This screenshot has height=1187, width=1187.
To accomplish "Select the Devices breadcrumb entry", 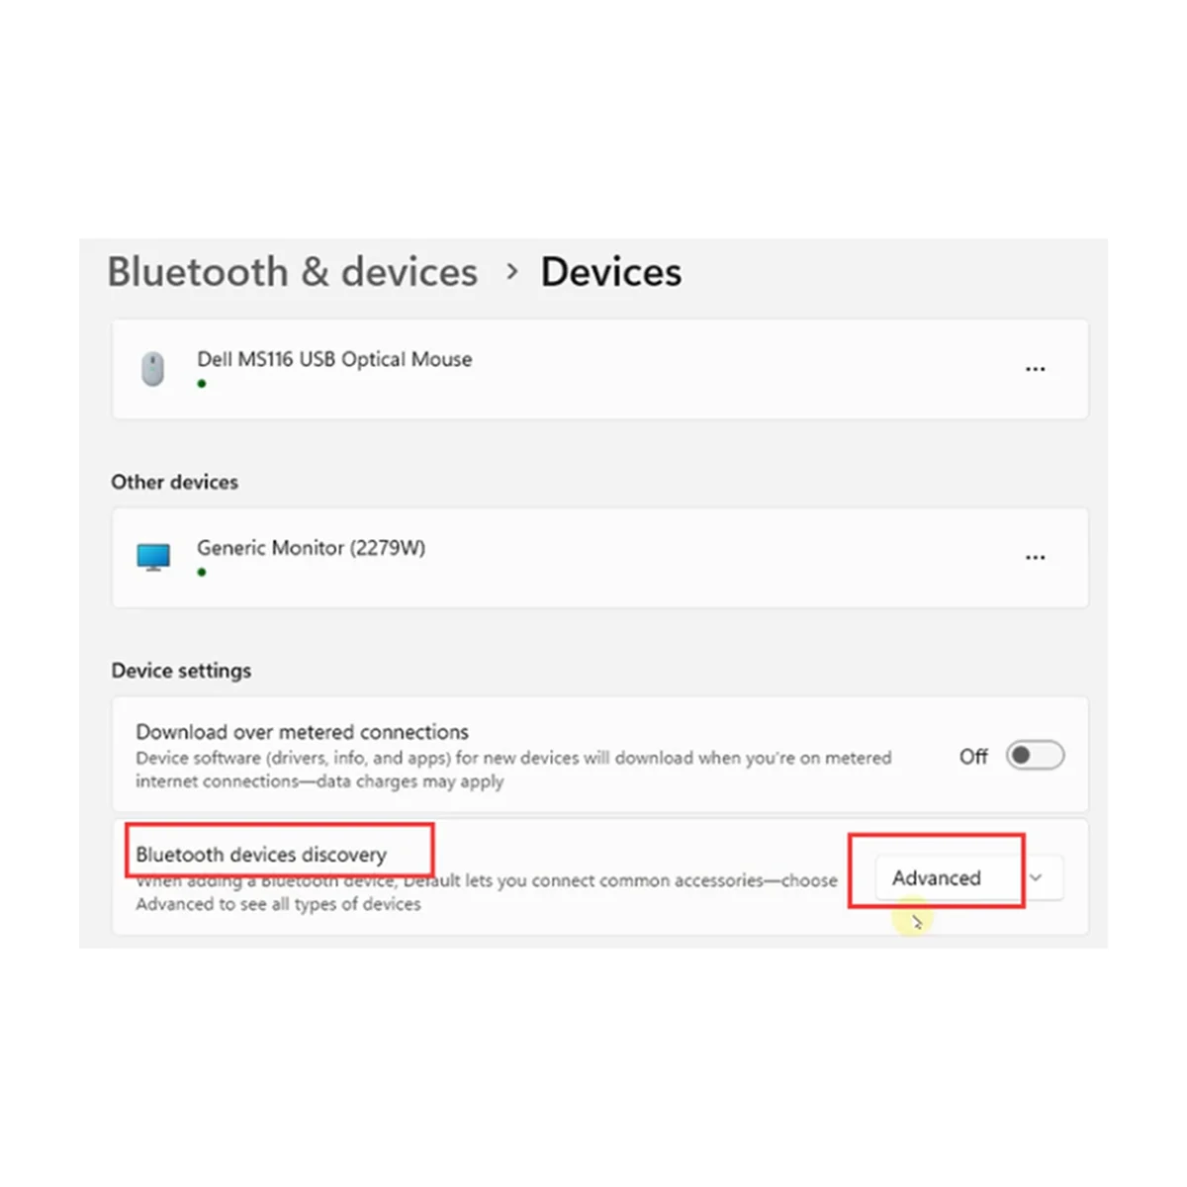I will click(x=609, y=271).
